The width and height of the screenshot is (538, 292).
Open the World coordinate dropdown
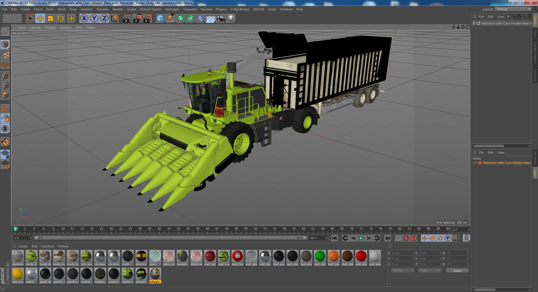(x=403, y=270)
